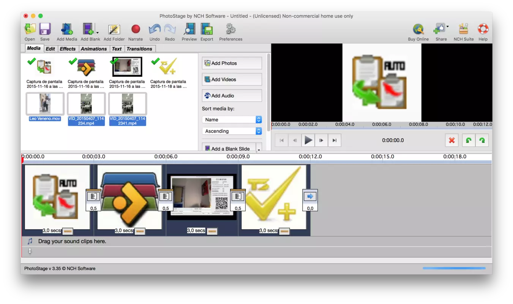Click the 3,0 secs duration of the first slide
The width and height of the screenshot is (513, 304).
click(x=51, y=231)
